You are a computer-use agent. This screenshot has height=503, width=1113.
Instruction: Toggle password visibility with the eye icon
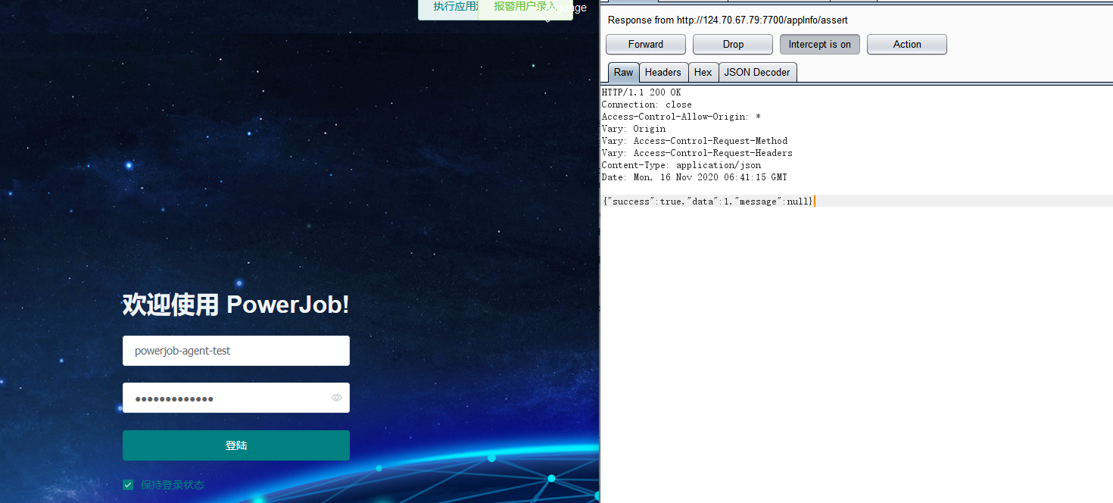coord(336,397)
